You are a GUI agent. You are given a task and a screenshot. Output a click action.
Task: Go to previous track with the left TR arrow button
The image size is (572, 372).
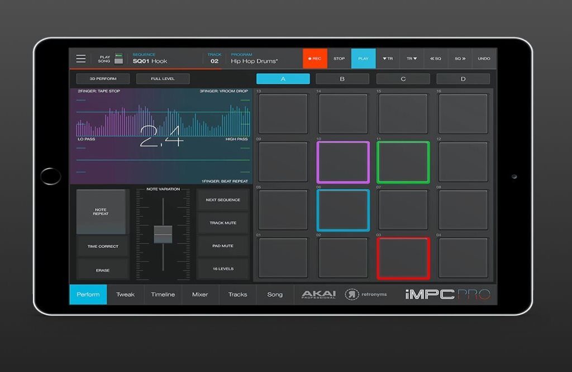point(388,58)
